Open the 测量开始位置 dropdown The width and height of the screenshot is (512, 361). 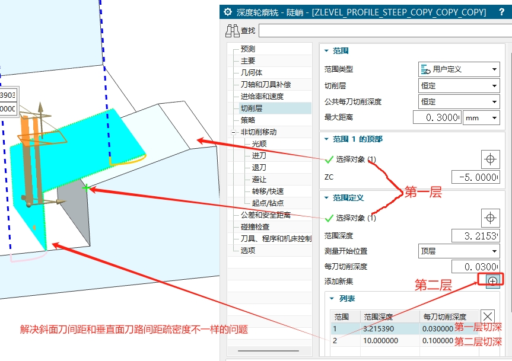pos(459,251)
